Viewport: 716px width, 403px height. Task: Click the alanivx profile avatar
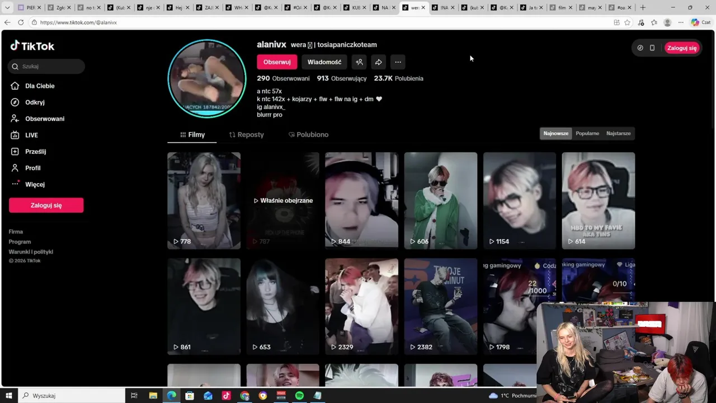pos(207,78)
